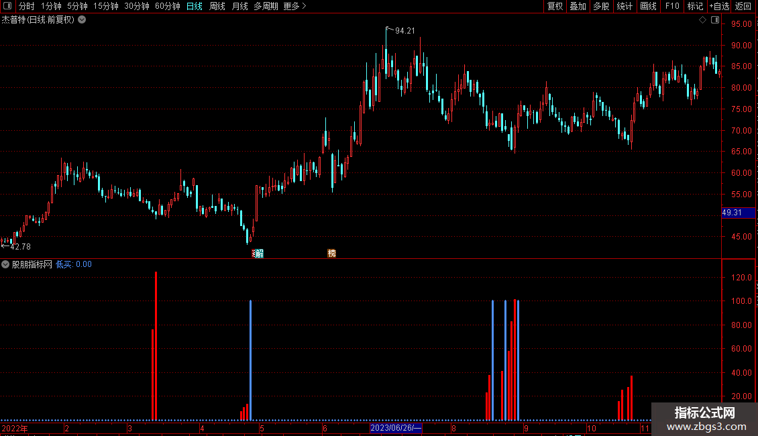758x436 pixels.
Task: Click the 解 info badge under chart
Action: [x=258, y=254]
